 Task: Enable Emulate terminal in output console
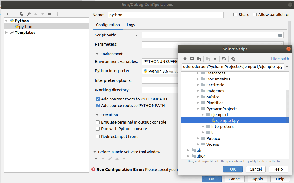coord(98,122)
